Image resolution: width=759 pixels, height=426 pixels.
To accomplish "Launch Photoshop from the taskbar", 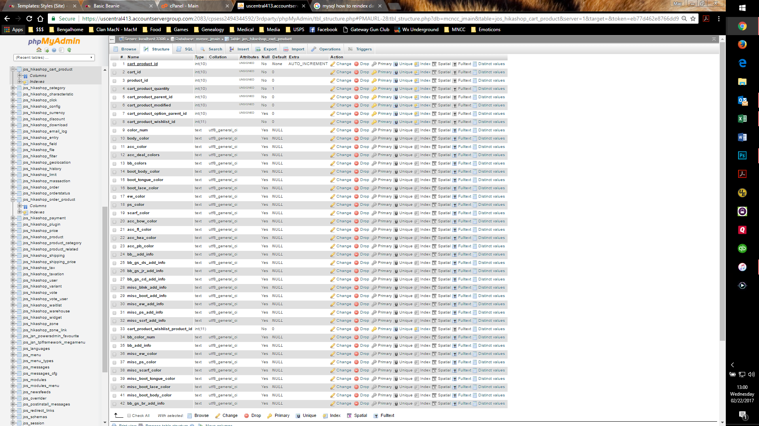I will (x=742, y=155).
